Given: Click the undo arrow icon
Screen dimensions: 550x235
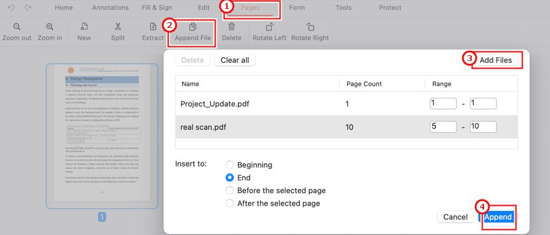Looking at the screenshot, I should tap(11, 8).
